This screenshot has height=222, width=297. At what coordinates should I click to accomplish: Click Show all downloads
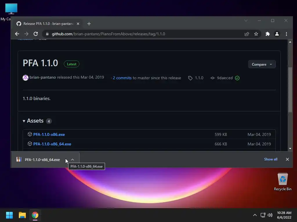coord(271,159)
